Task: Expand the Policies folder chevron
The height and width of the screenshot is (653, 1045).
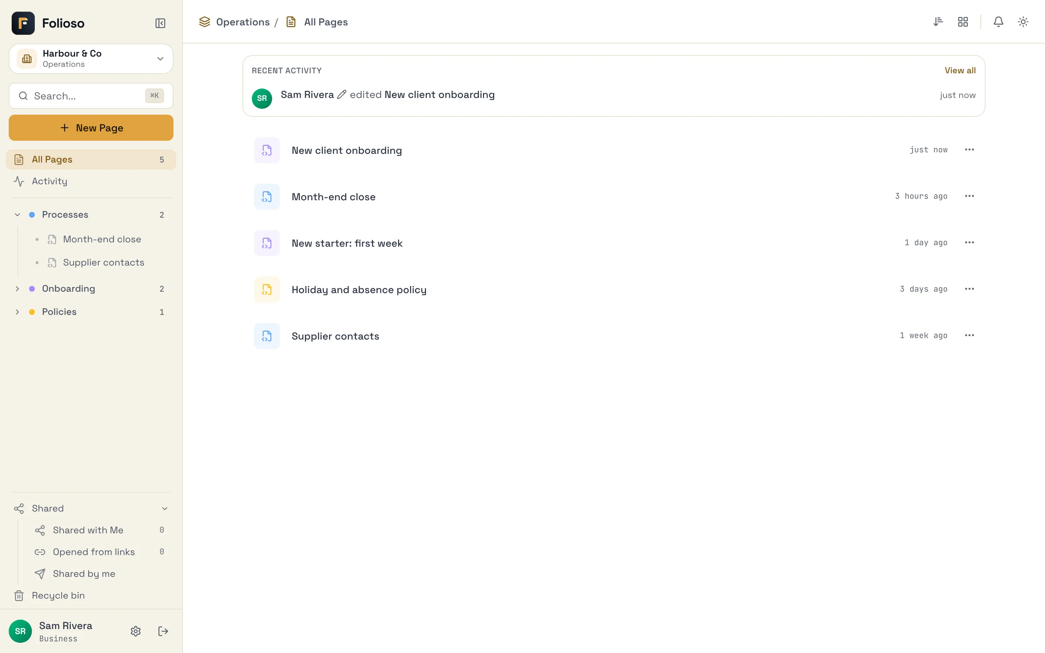Action: [x=17, y=312]
